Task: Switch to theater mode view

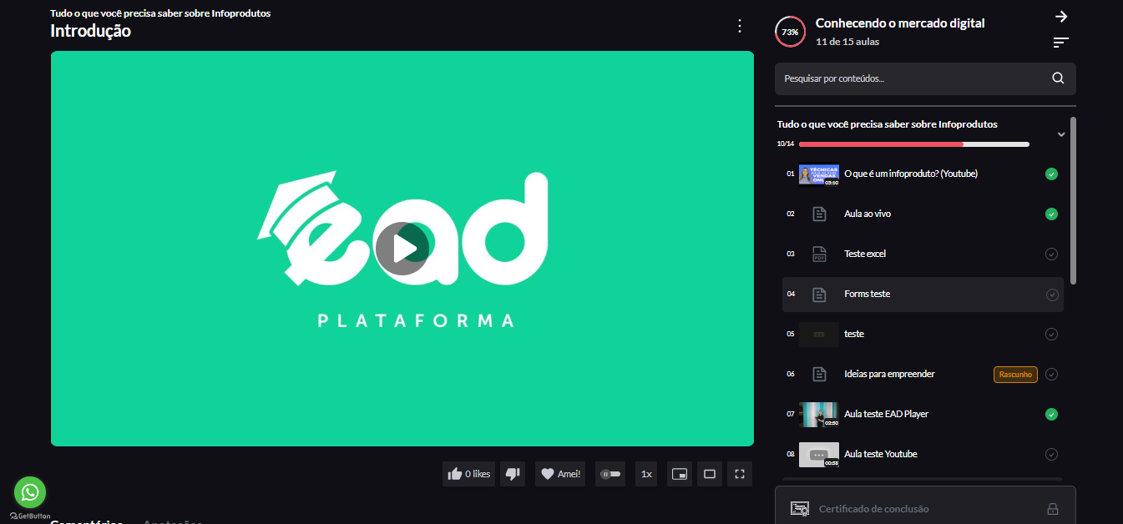Action: point(710,474)
